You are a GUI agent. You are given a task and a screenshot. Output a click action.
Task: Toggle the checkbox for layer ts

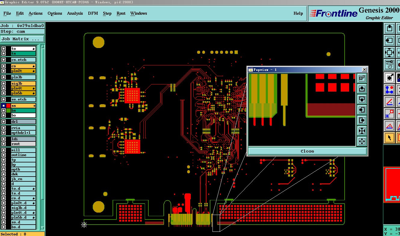4,53
